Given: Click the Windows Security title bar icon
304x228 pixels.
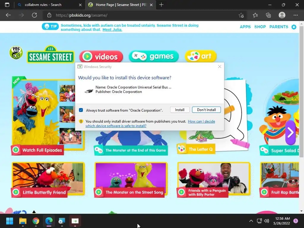Looking at the screenshot, I should pos(80,67).
